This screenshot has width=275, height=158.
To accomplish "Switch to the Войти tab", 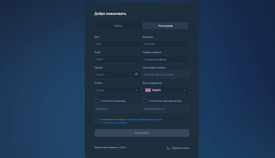I will 118,25.
